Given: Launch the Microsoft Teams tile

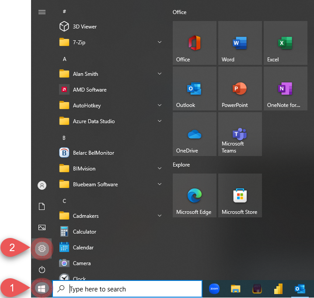Looking at the screenshot, I should [240, 134].
